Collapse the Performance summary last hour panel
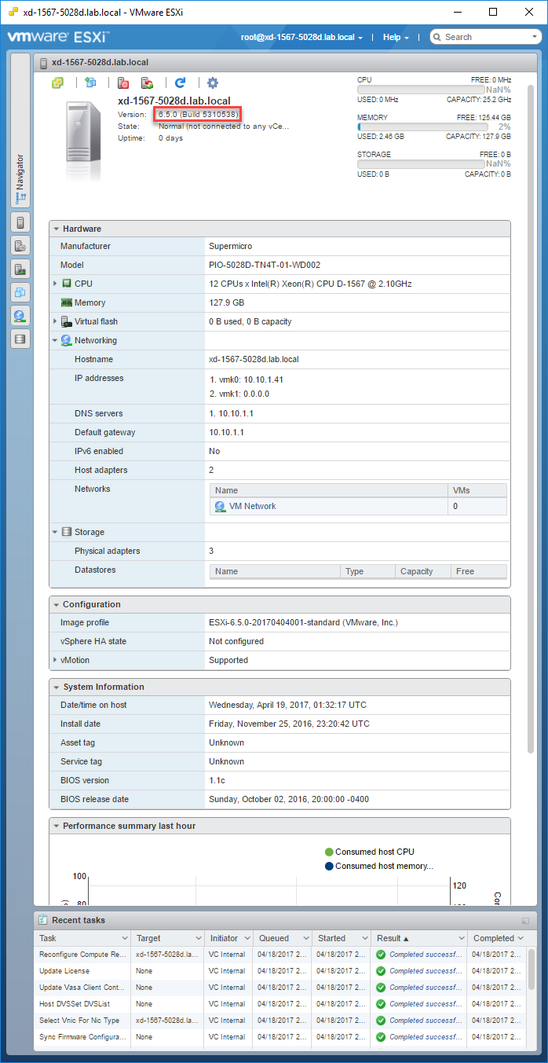 point(56,826)
